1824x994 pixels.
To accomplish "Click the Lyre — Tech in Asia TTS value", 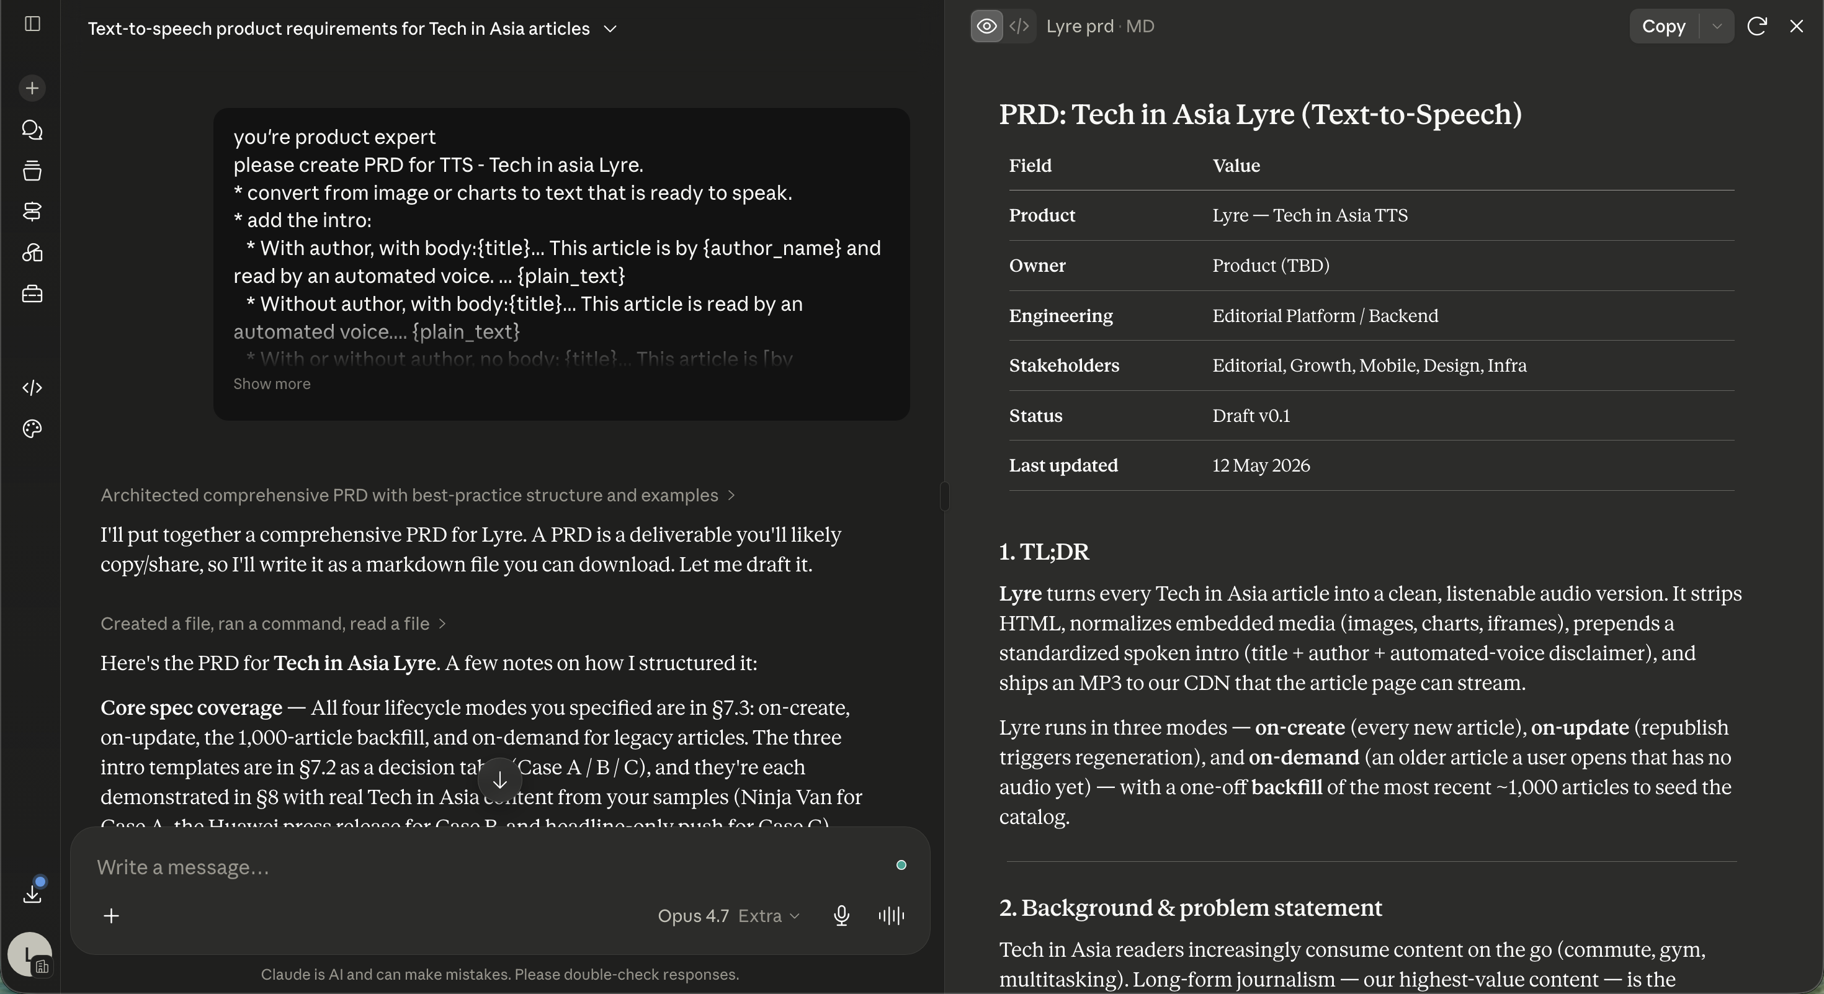I will tap(1310, 216).
